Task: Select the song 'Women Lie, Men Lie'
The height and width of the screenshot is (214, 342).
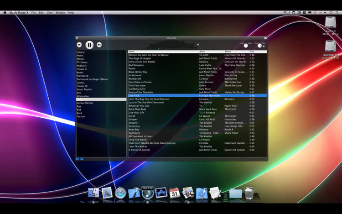Action: click(197, 55)
